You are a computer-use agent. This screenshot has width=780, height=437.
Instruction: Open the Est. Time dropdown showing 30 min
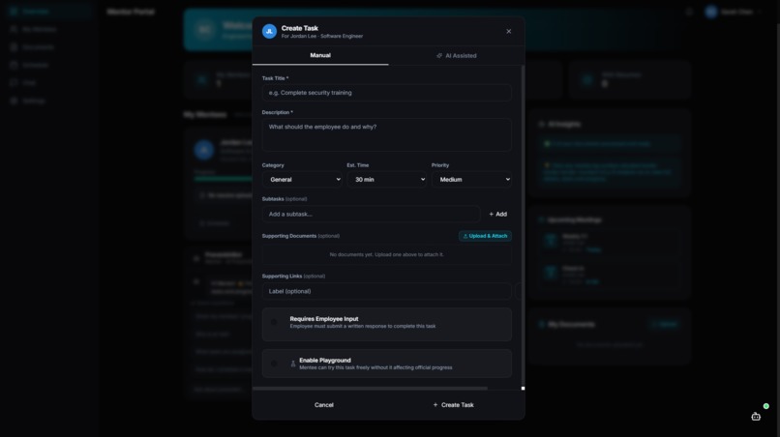click(x=386, y=180)
